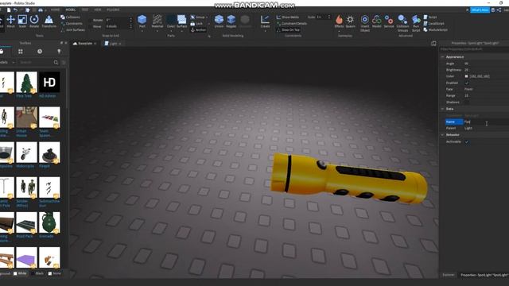Screen dimensions: 509x286
Task: Insert a ModuleScript
Action: pos(435,30)
